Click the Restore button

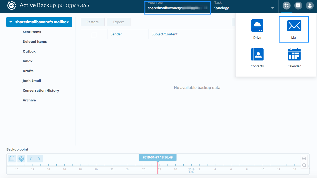[93, 22]
